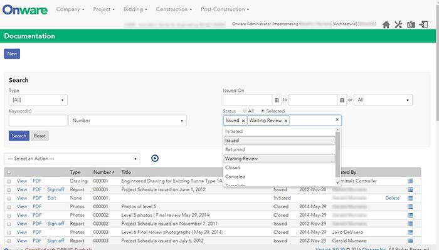
Task: Delete the Initiated 000001 document
Action: tap(392, 198)
